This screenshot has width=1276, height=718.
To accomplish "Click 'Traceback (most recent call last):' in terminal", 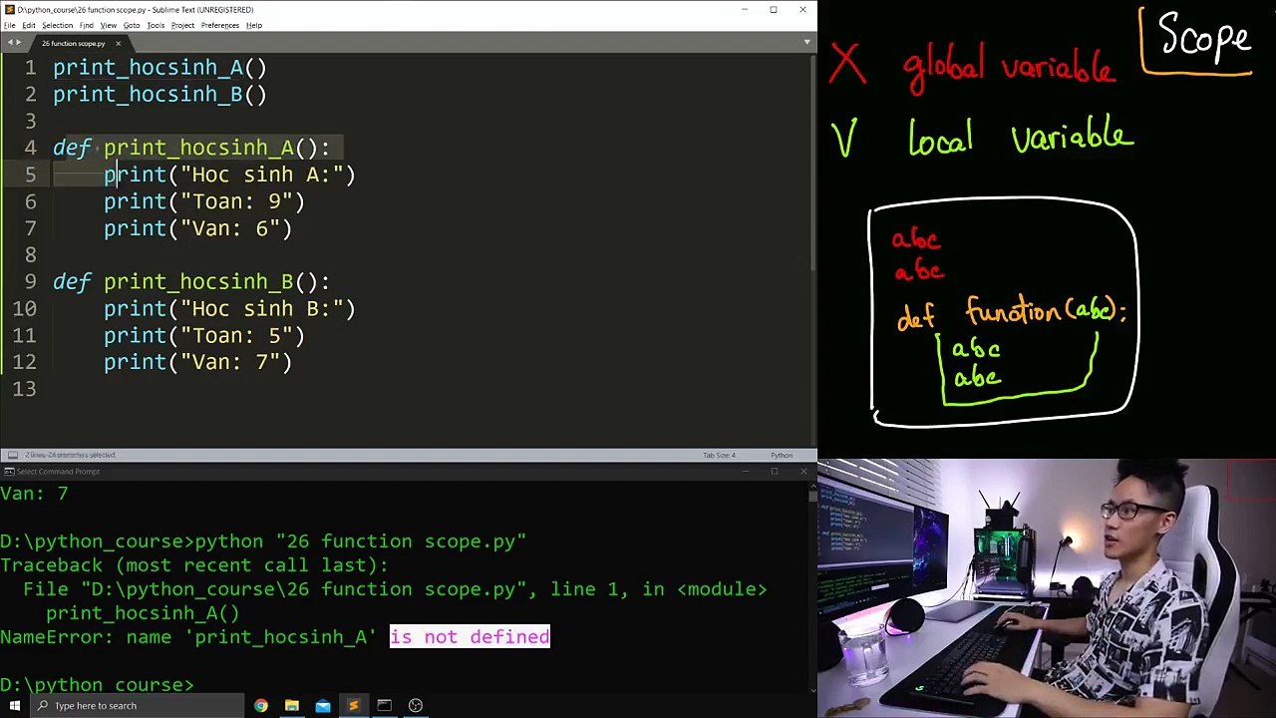I will (x=194, y=565).
